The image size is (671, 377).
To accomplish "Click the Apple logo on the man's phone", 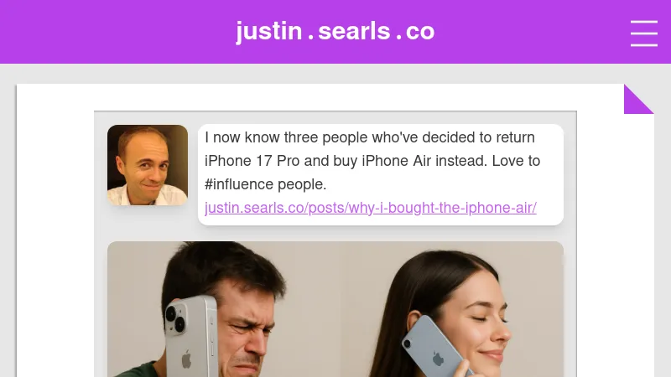I will tap(186, 359).
